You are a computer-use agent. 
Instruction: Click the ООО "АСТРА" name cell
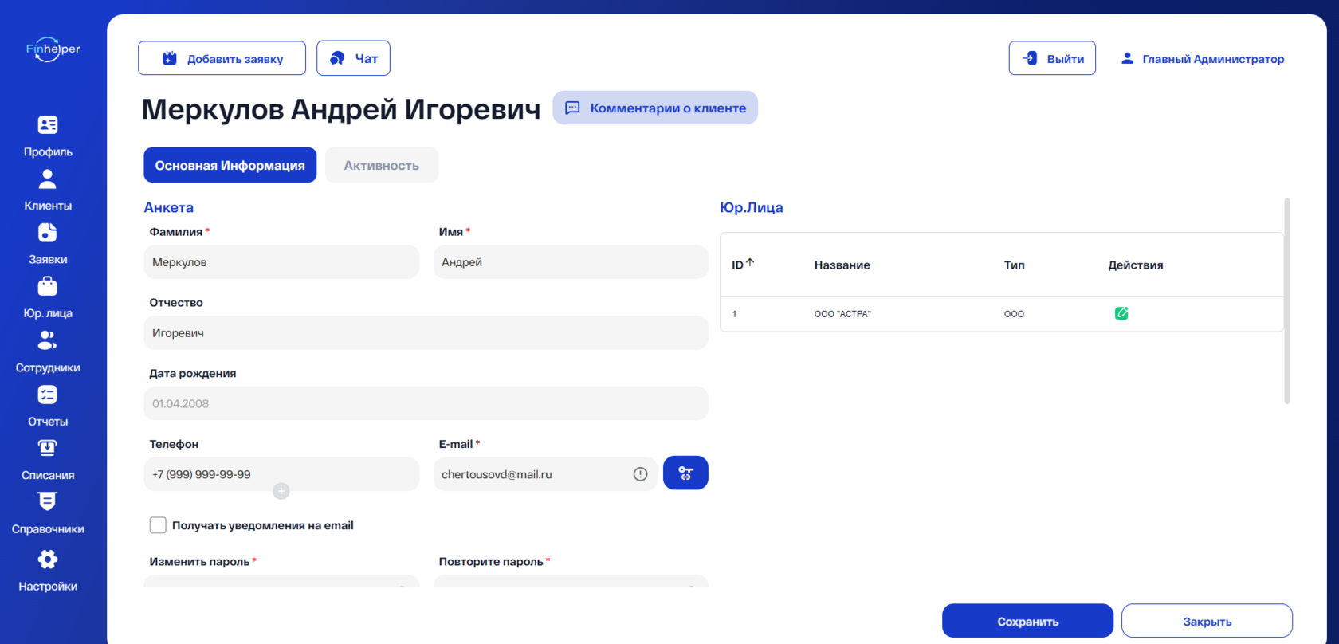842,314
